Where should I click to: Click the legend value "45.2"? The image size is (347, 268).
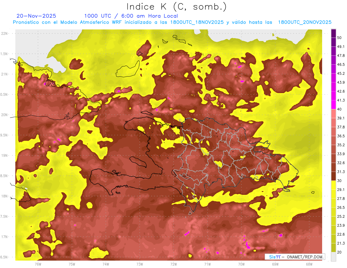pos(341,73)
